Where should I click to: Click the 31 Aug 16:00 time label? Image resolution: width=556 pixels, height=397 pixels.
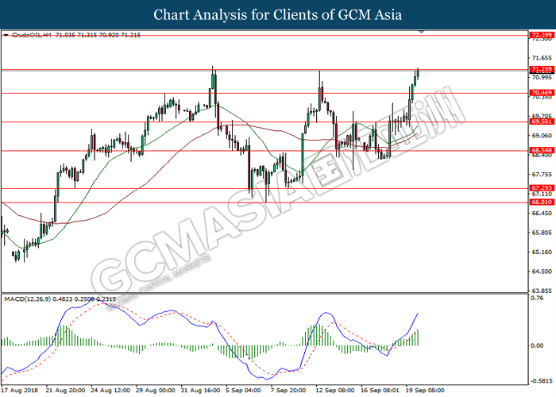pyautogui.click(x=200, y=391)
